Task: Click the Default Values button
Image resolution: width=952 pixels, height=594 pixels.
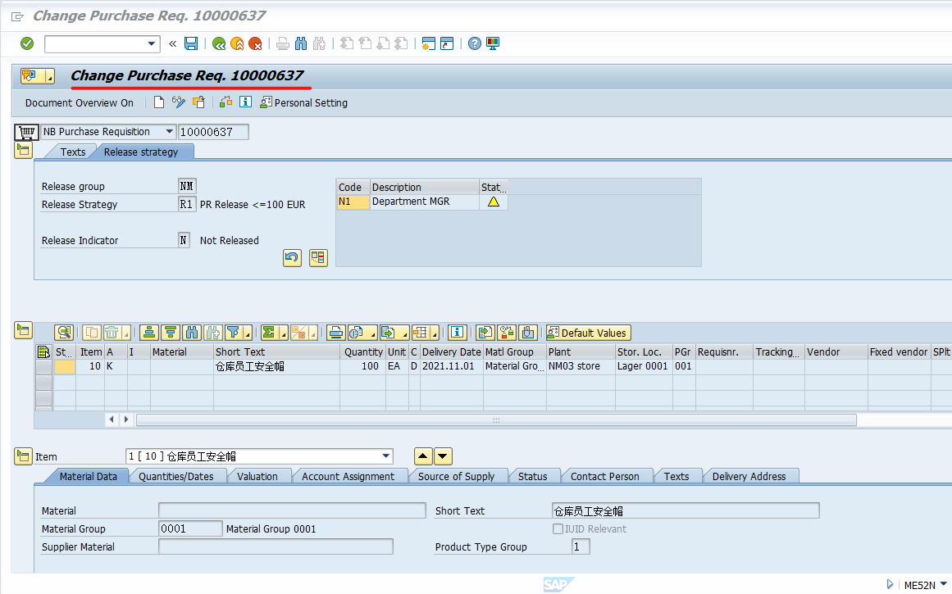Action: 588,333
